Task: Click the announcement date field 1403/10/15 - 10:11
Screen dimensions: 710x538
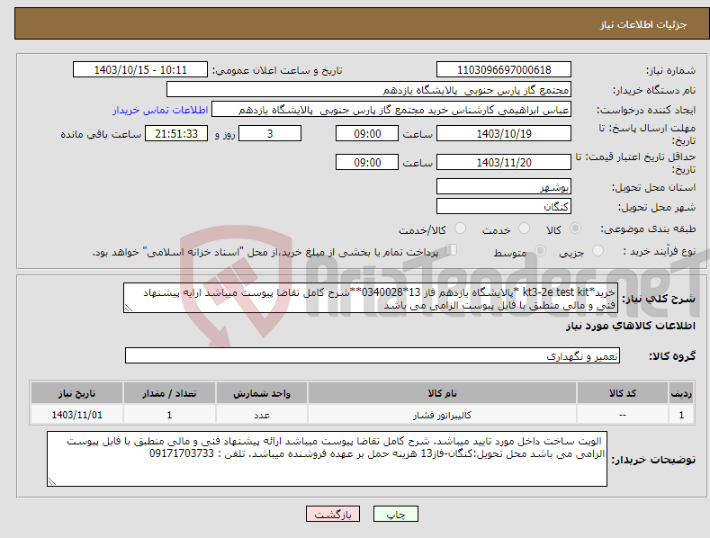Action: (140, 70)
